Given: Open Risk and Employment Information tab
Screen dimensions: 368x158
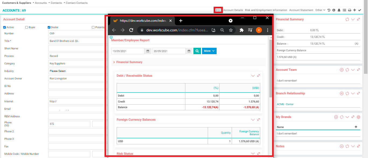Looking at the screenshot, I should [x=266, y=10].
